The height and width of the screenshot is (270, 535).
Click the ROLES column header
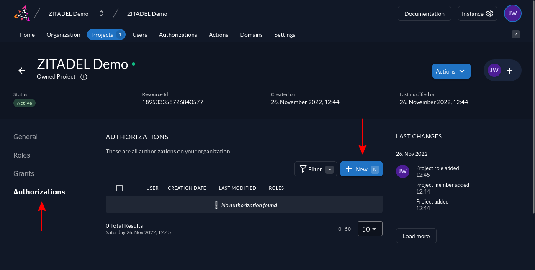(x=276, y=188)
